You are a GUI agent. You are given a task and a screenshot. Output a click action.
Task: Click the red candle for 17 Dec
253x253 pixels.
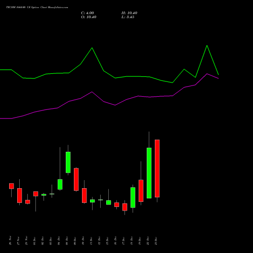click(125, 207)
